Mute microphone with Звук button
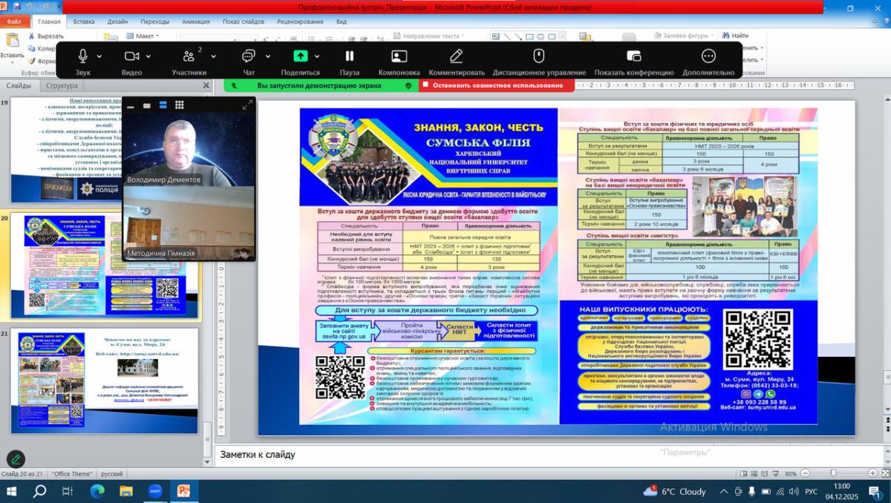The width and height of the screenshot is (891, 503). 82,56
